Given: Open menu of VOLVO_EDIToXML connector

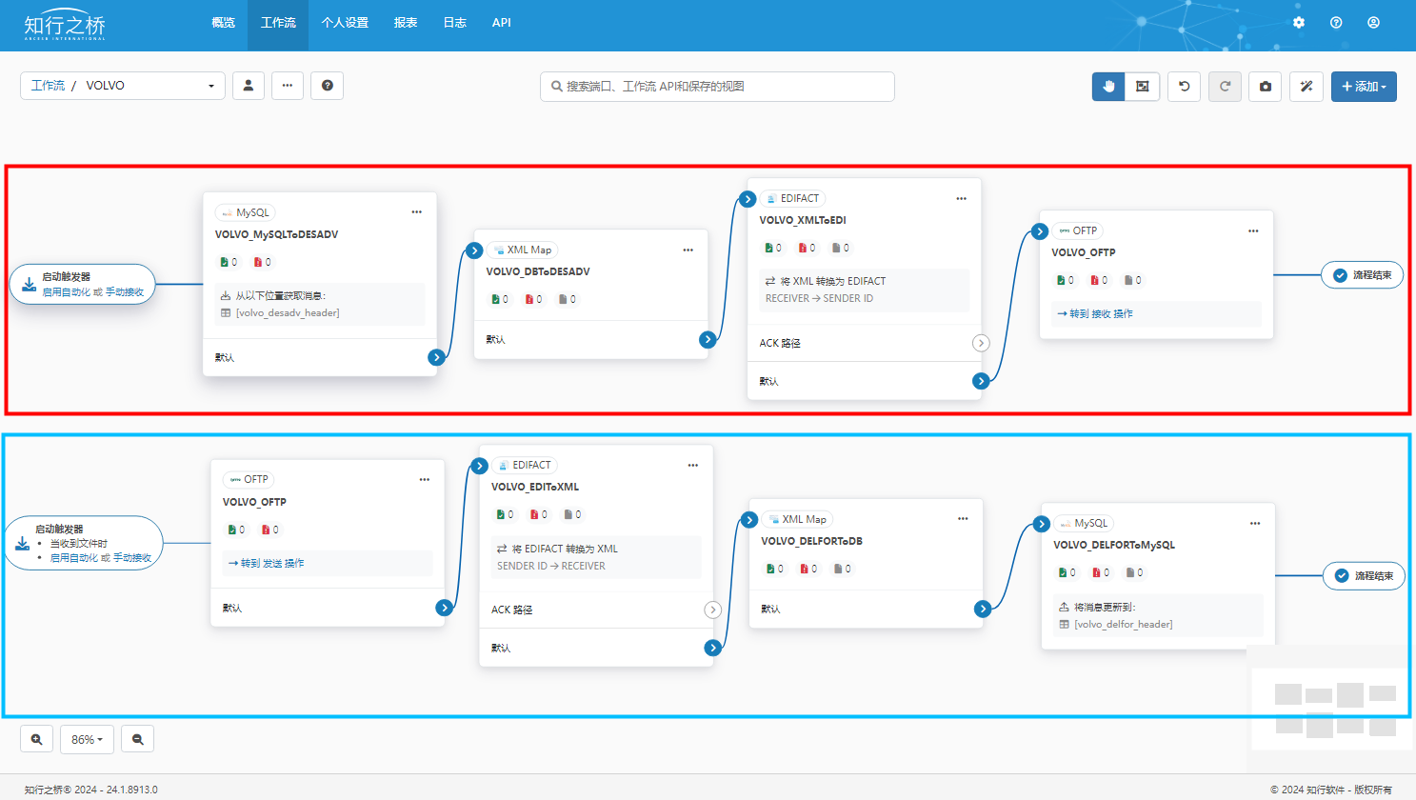Looking at the screenshot, I should click(692, 465).
